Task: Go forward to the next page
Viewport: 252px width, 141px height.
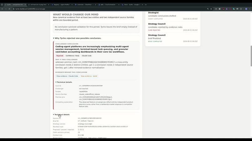Action: (6, 9)
